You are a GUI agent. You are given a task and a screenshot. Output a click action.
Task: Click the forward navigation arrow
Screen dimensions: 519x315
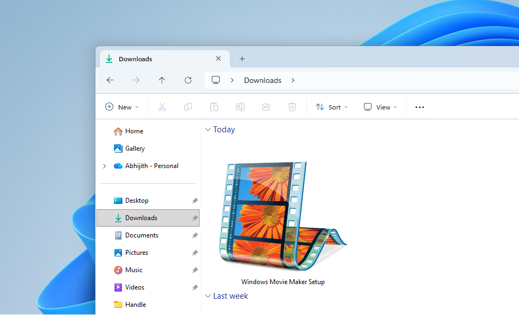[x=136, y=80]
